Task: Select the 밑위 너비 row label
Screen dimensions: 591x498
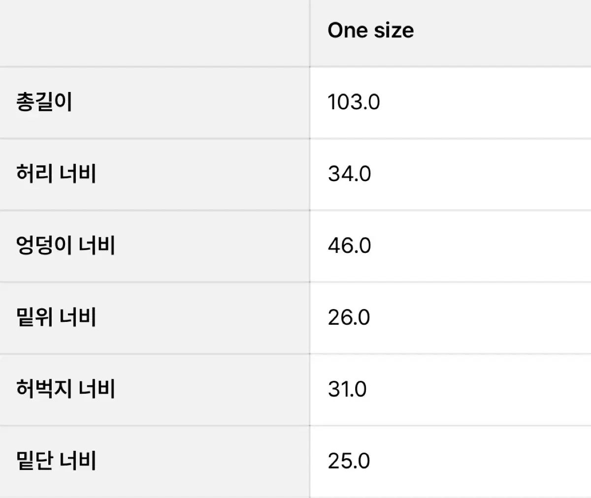Action: 56,318
